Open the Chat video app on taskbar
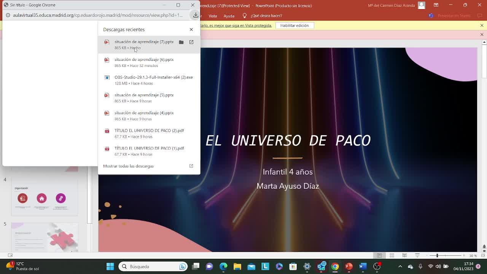The image size is (487, 274). point(209,266)
